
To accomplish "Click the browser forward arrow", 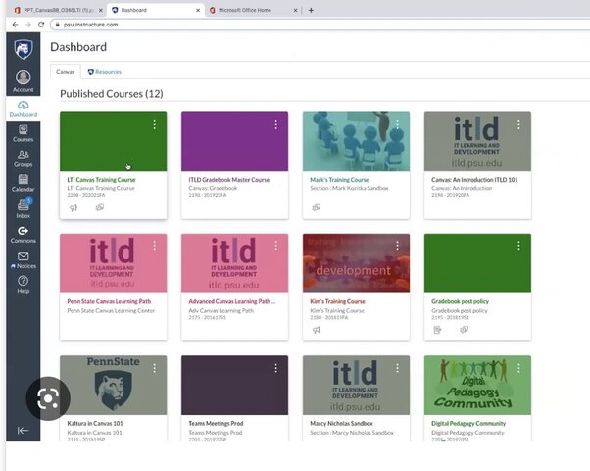I will tap(28, 25).
